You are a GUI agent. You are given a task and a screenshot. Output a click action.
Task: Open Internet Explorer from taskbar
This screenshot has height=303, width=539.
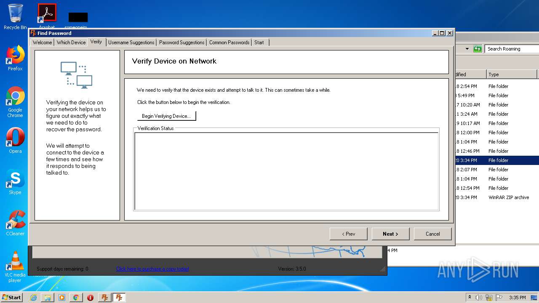[x=33, y=298]
